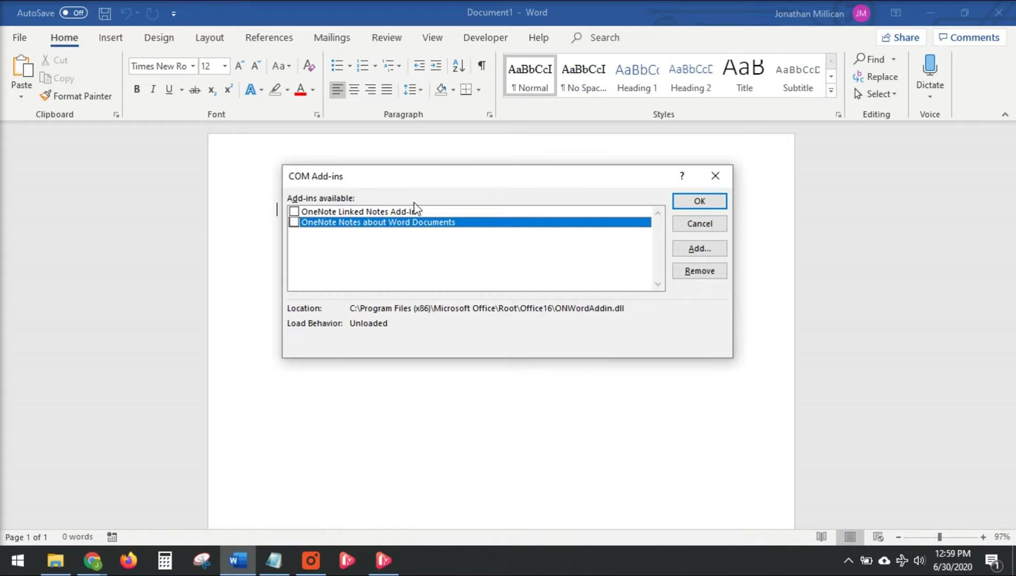The image size is (1016, 576).
Task: Apply the Heading 1 style
Action: point(637,76)
